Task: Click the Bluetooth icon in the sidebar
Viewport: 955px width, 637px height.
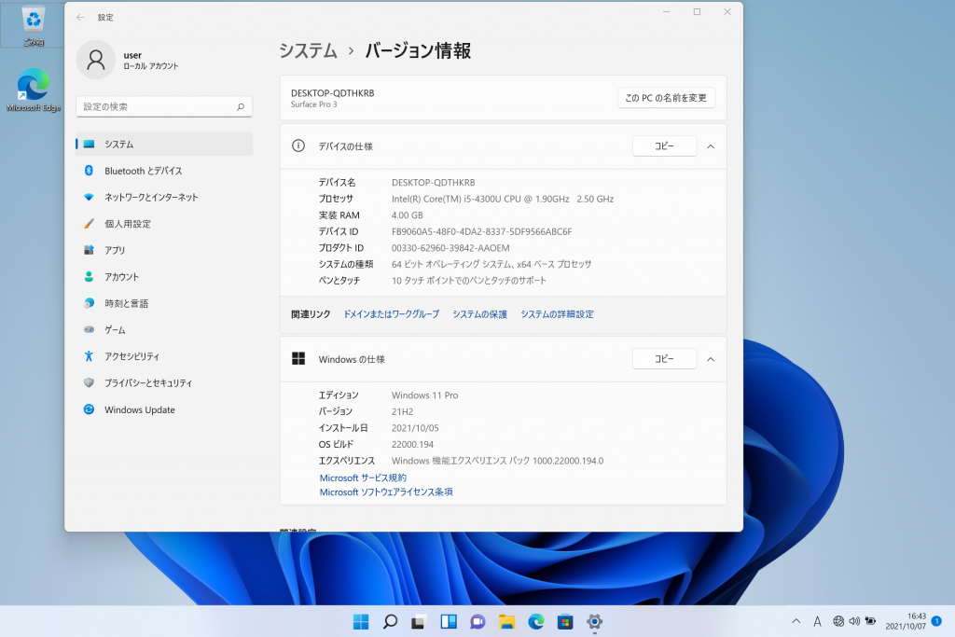Action: pyautogui.click(x=89, y=171)
